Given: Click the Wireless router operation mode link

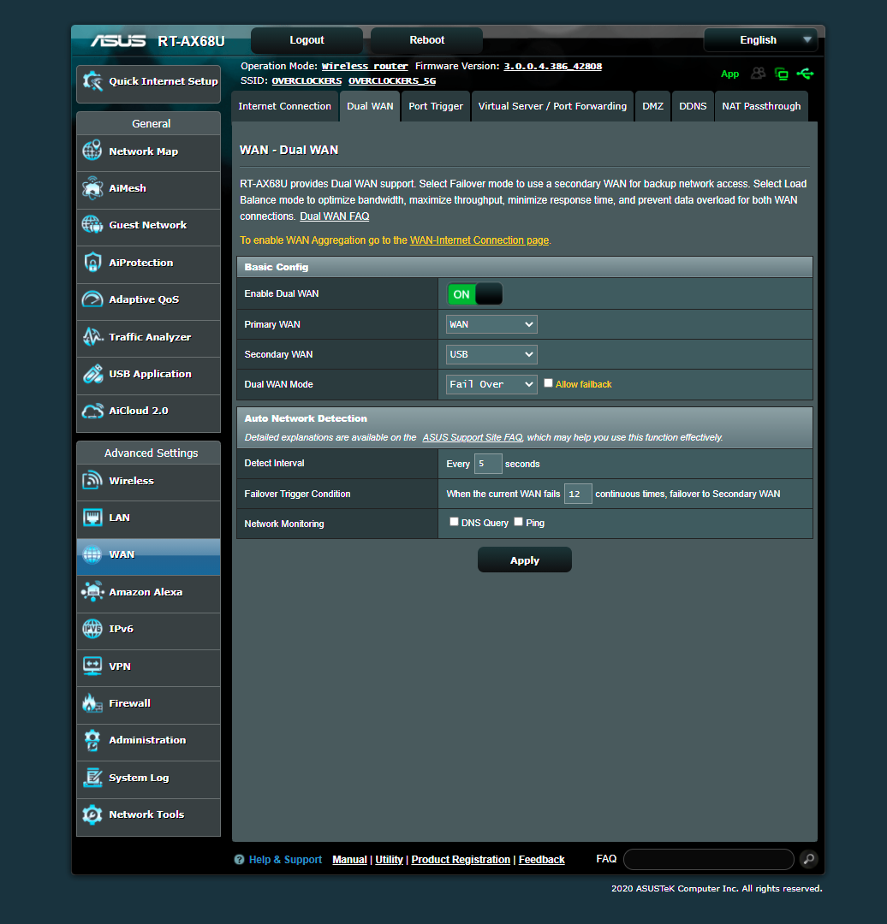Looking at the screenshot, I should (365, 66).
